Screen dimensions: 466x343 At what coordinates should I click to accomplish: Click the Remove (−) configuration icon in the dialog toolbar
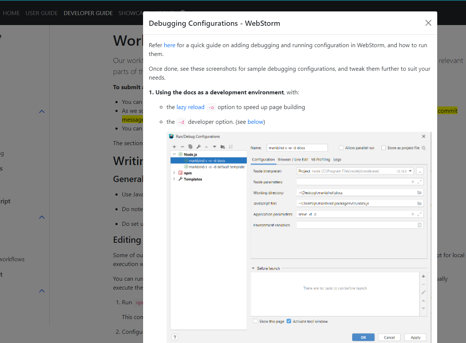[182, 147]
